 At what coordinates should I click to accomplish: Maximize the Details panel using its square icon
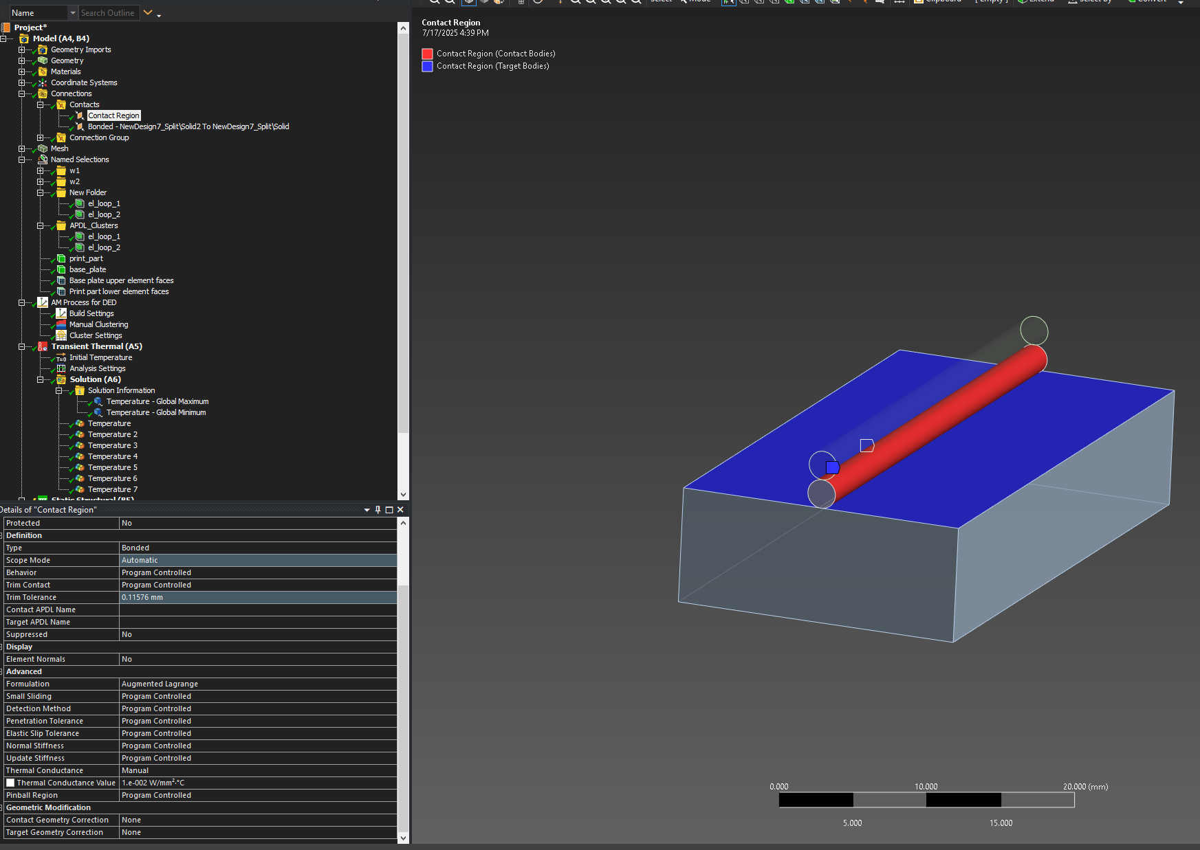tap(389, 510)
